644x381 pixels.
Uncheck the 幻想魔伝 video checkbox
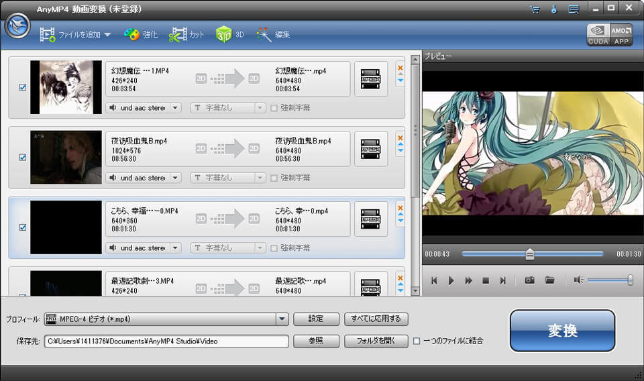(23, 87)
